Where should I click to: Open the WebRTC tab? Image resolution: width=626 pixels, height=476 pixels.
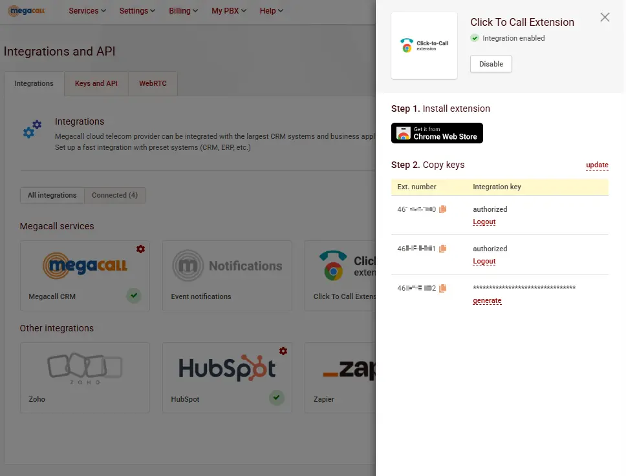(x=153, y=83)
